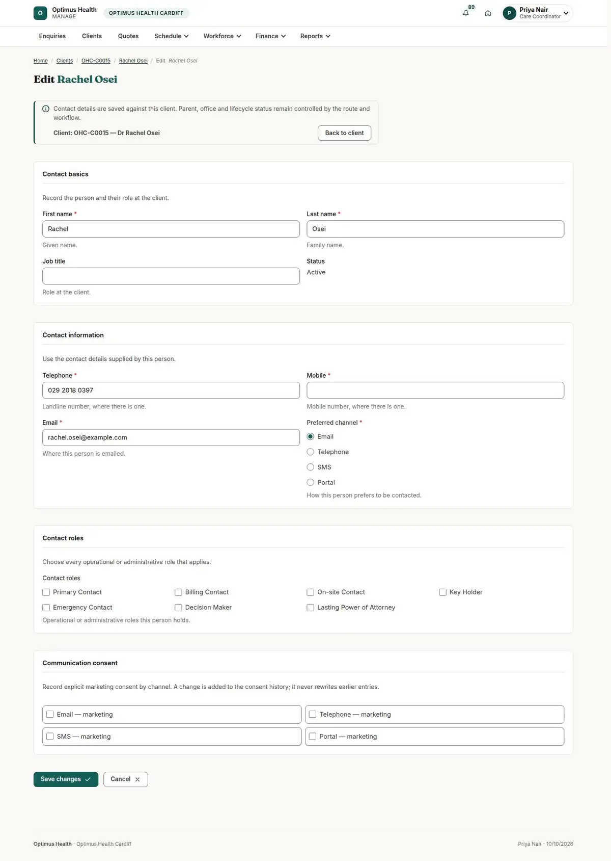Click into the Job title field
611x861 pixels.
[171, 276]
